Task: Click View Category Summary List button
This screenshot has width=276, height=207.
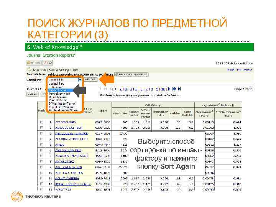Action: click(131, 74)
